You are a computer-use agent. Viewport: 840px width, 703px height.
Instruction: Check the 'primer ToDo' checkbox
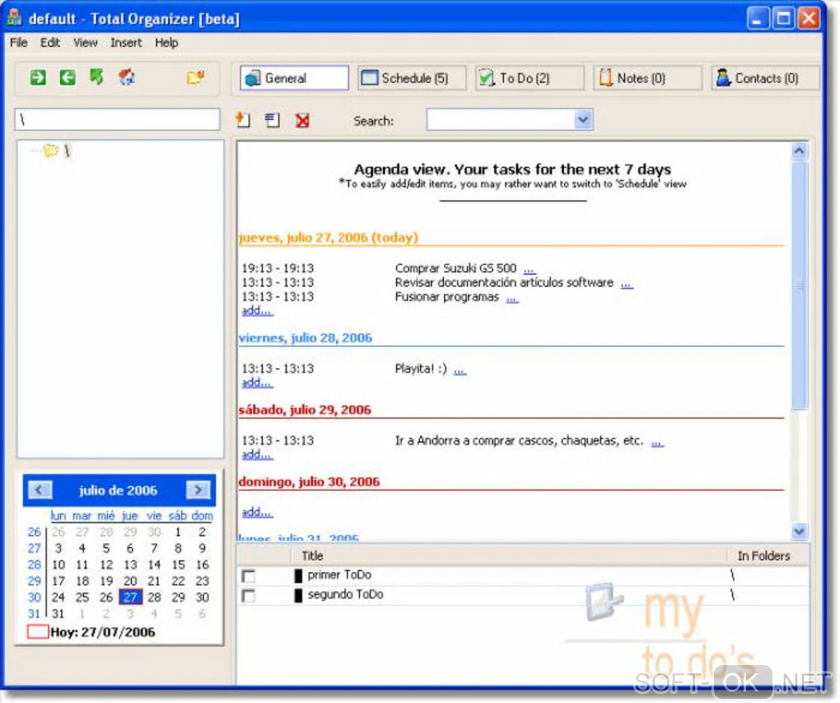pyautogui.click(x=248, y=576)
